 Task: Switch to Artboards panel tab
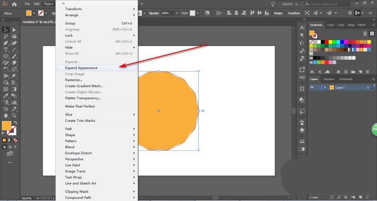346,79
